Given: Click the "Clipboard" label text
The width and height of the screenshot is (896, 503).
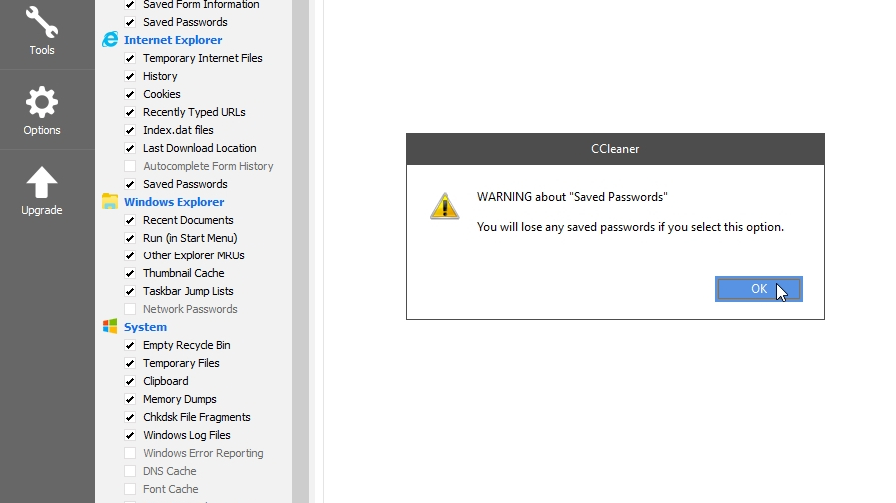Looking at the screenshot, I should click(x=166, y=381).
